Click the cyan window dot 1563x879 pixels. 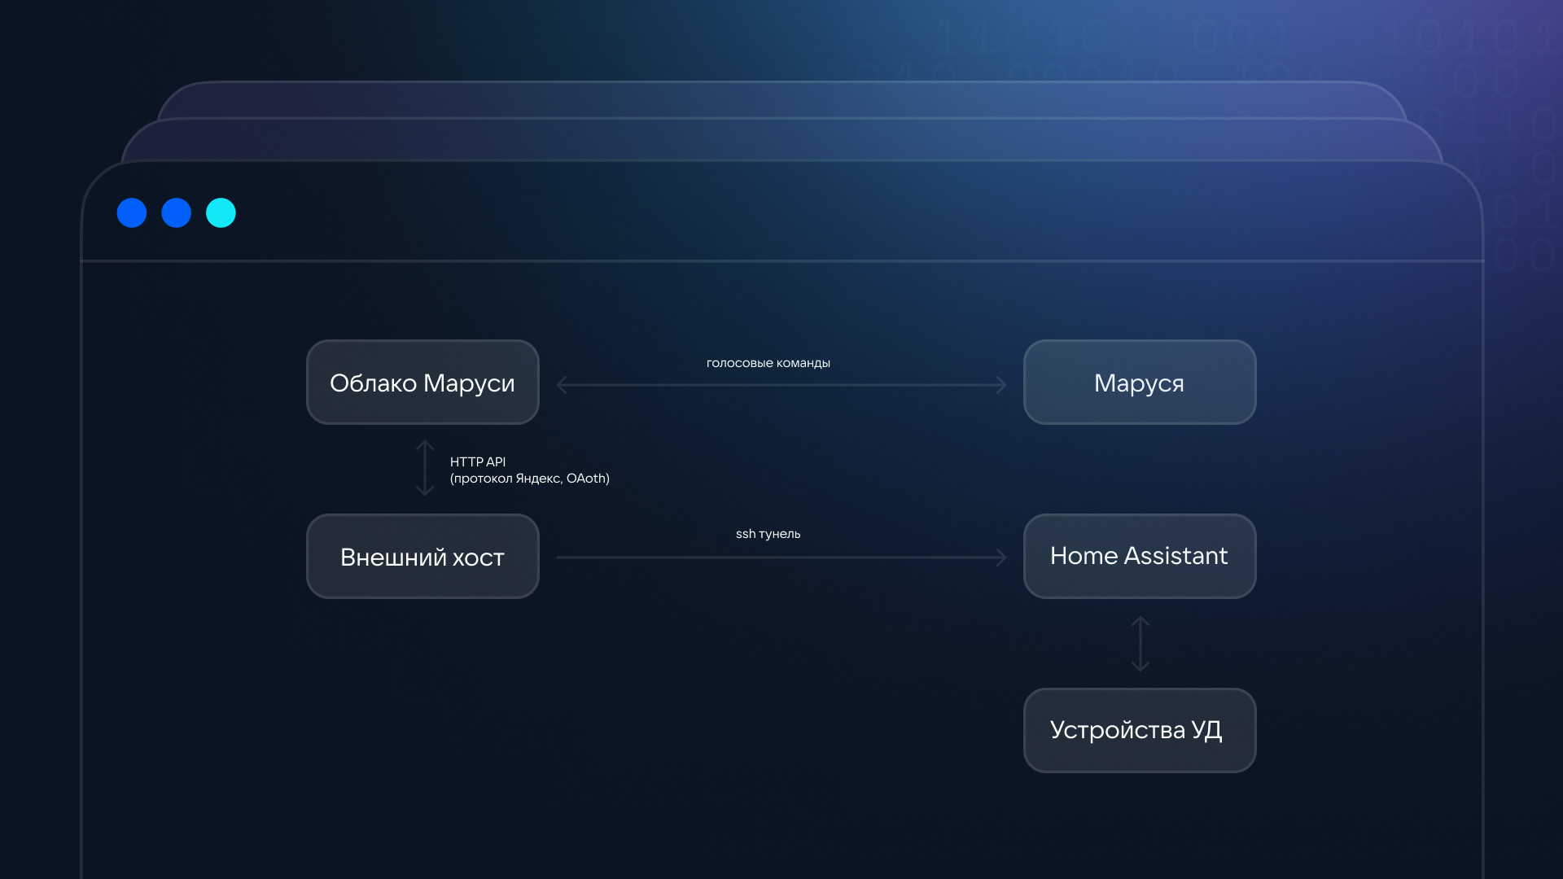point(221,213)
